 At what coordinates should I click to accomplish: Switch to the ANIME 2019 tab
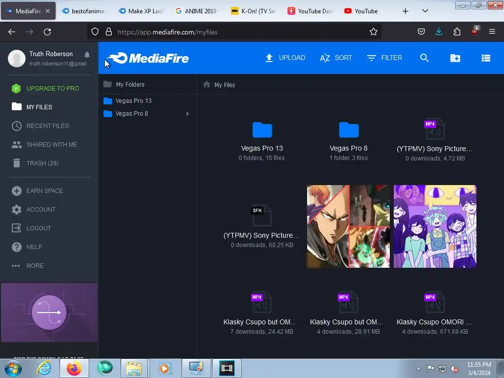click(196, 11)
